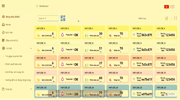Click HSP_ESR_14 static value 7

click(53, 78)
